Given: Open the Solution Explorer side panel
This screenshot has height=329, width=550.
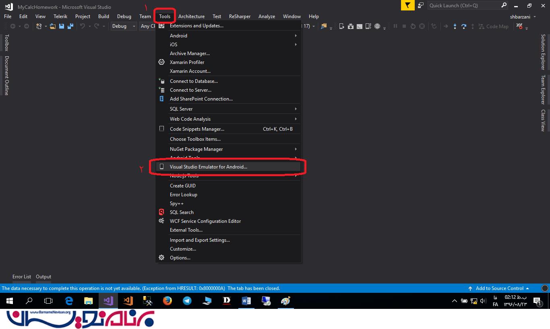Looking at the screenshot, I should (543, 52).
